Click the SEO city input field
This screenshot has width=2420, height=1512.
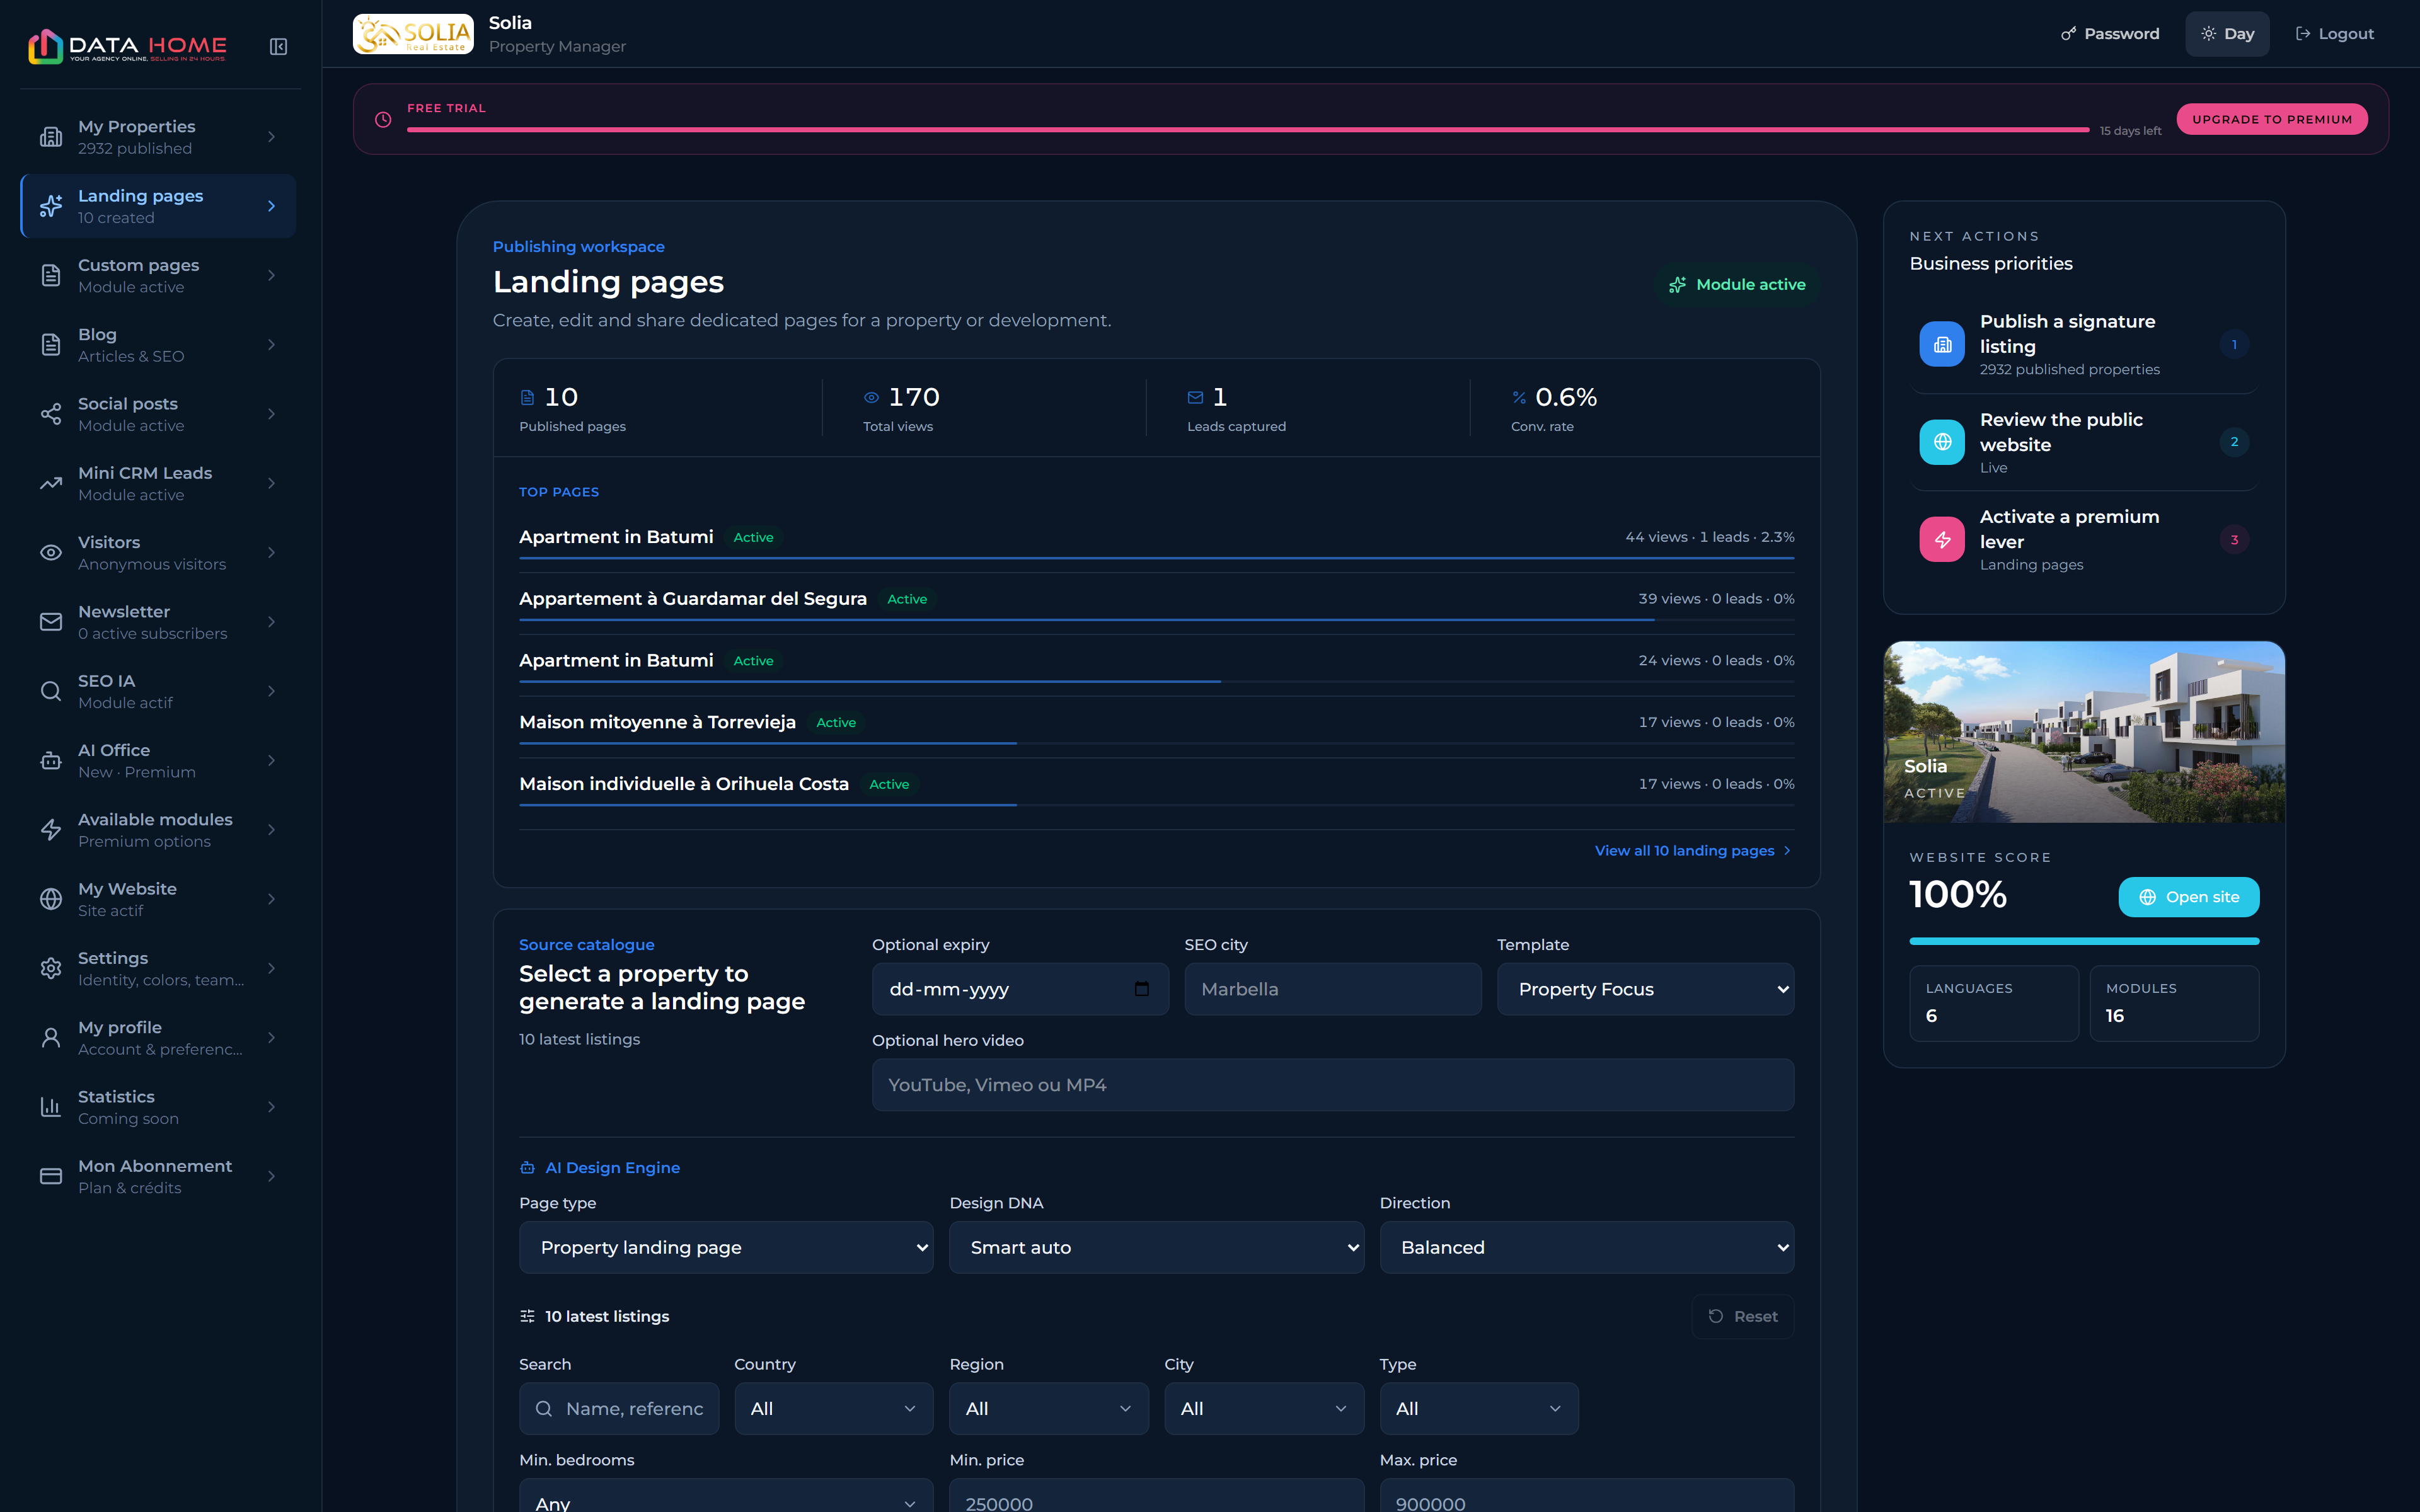[1332, 989]
